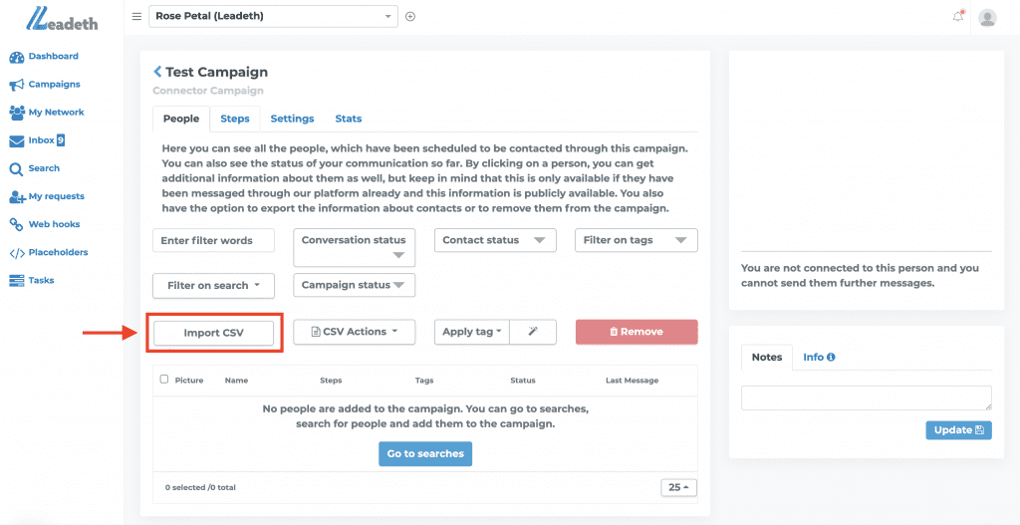This screenshot has height=525, width=1020.
Task: Open the Placeholders code-brackets icon
Action: (x=17, y=253)
